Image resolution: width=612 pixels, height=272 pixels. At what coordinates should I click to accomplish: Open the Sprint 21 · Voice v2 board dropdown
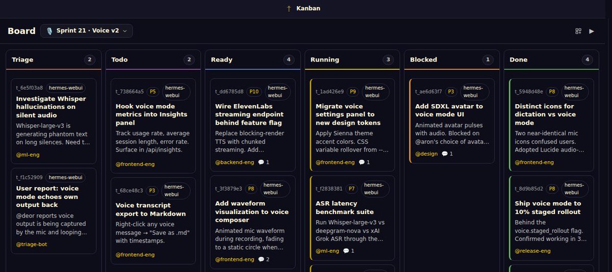[87, 31]
